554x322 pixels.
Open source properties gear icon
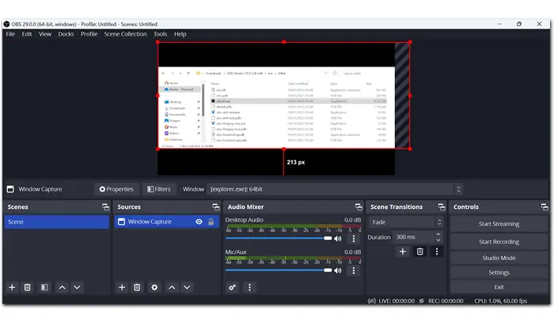[x=154, y=287]
